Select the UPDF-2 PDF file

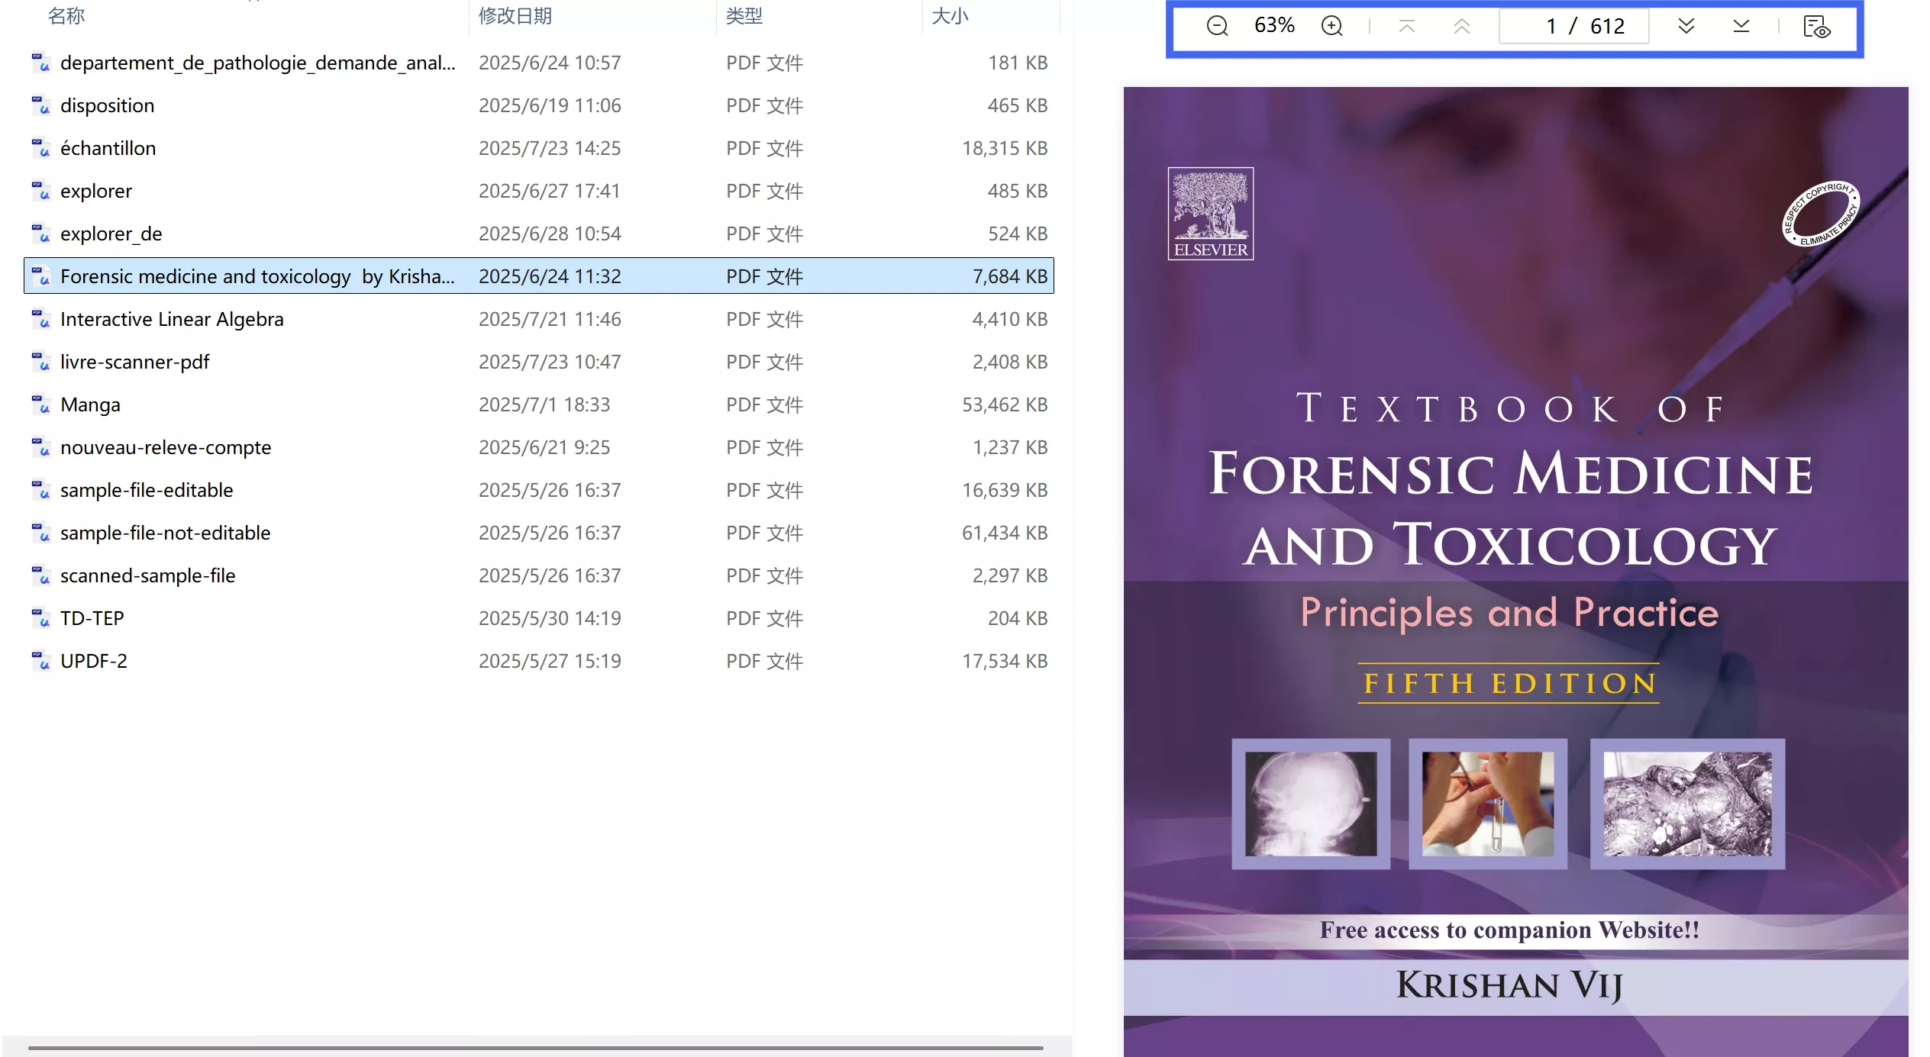[539, 661]
